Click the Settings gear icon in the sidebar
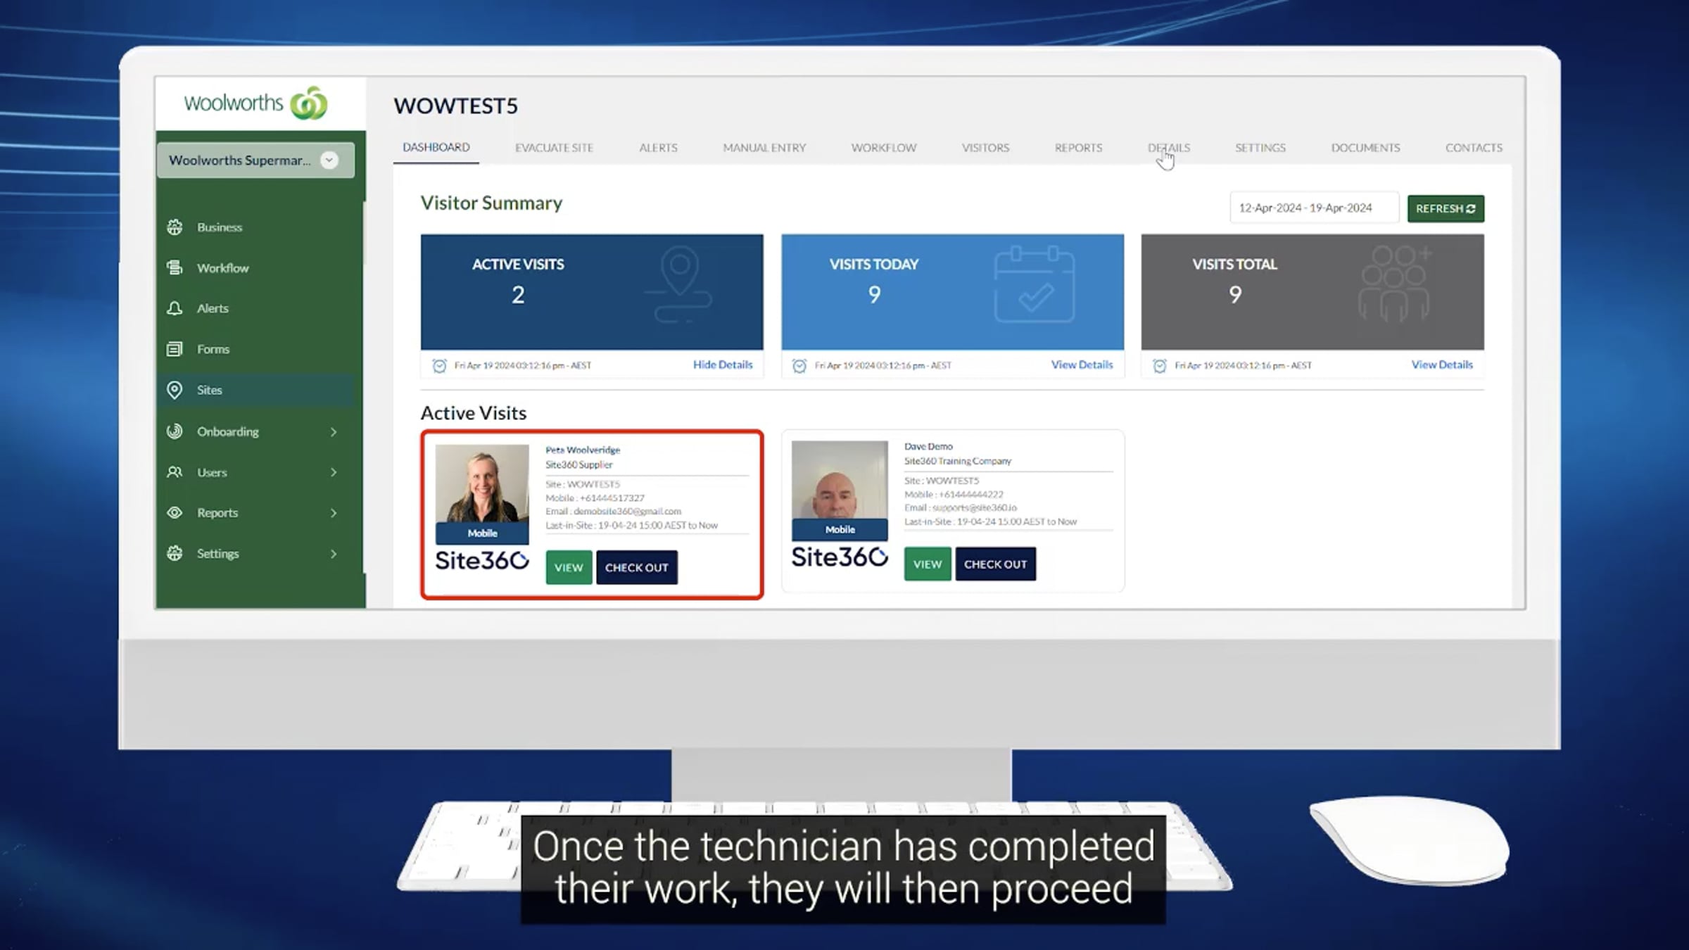 coord(175,554)
